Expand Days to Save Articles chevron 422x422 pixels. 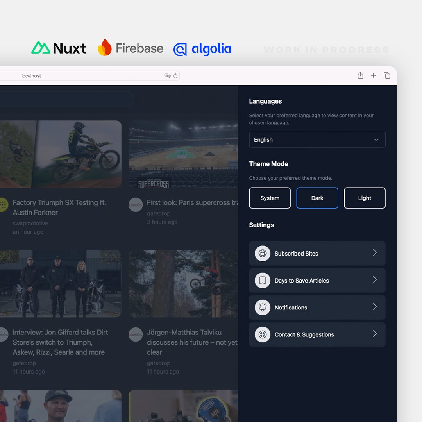[x=375, y=280]
